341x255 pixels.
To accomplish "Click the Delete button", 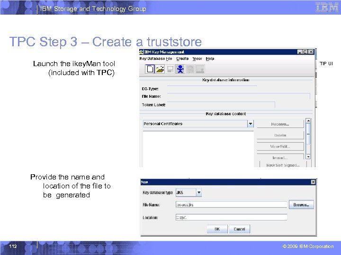I will tap(280, 136).
